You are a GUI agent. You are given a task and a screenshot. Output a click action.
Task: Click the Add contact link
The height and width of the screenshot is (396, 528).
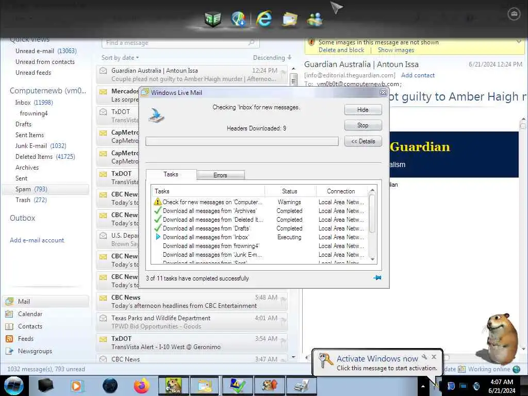tap(418, 75)
